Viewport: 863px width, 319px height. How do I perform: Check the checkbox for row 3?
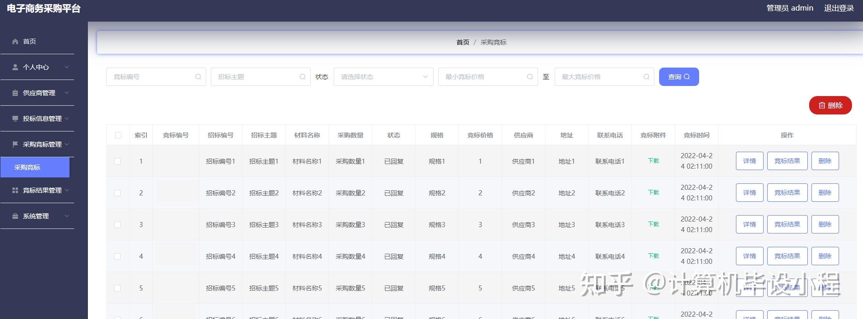(x=117, y=225)
